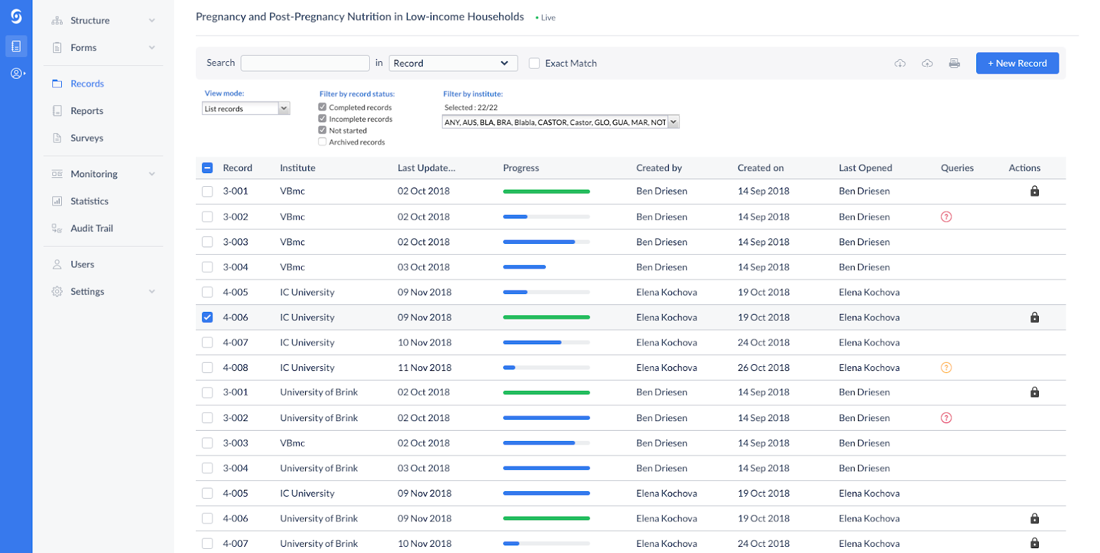Click the red query icon on VBmc 3-002 row
1100x553 pixels.
(946, 216)
